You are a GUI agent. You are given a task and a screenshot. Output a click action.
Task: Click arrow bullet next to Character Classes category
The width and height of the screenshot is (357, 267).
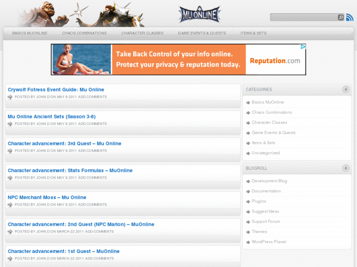[x=248, y=123]
